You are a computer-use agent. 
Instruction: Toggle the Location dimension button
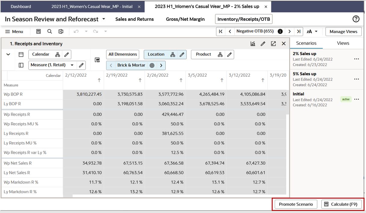pos(156,54)
